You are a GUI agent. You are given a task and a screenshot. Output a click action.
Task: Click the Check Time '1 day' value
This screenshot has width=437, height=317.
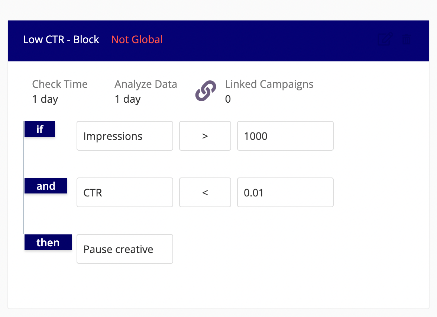[x=45, y=99]
